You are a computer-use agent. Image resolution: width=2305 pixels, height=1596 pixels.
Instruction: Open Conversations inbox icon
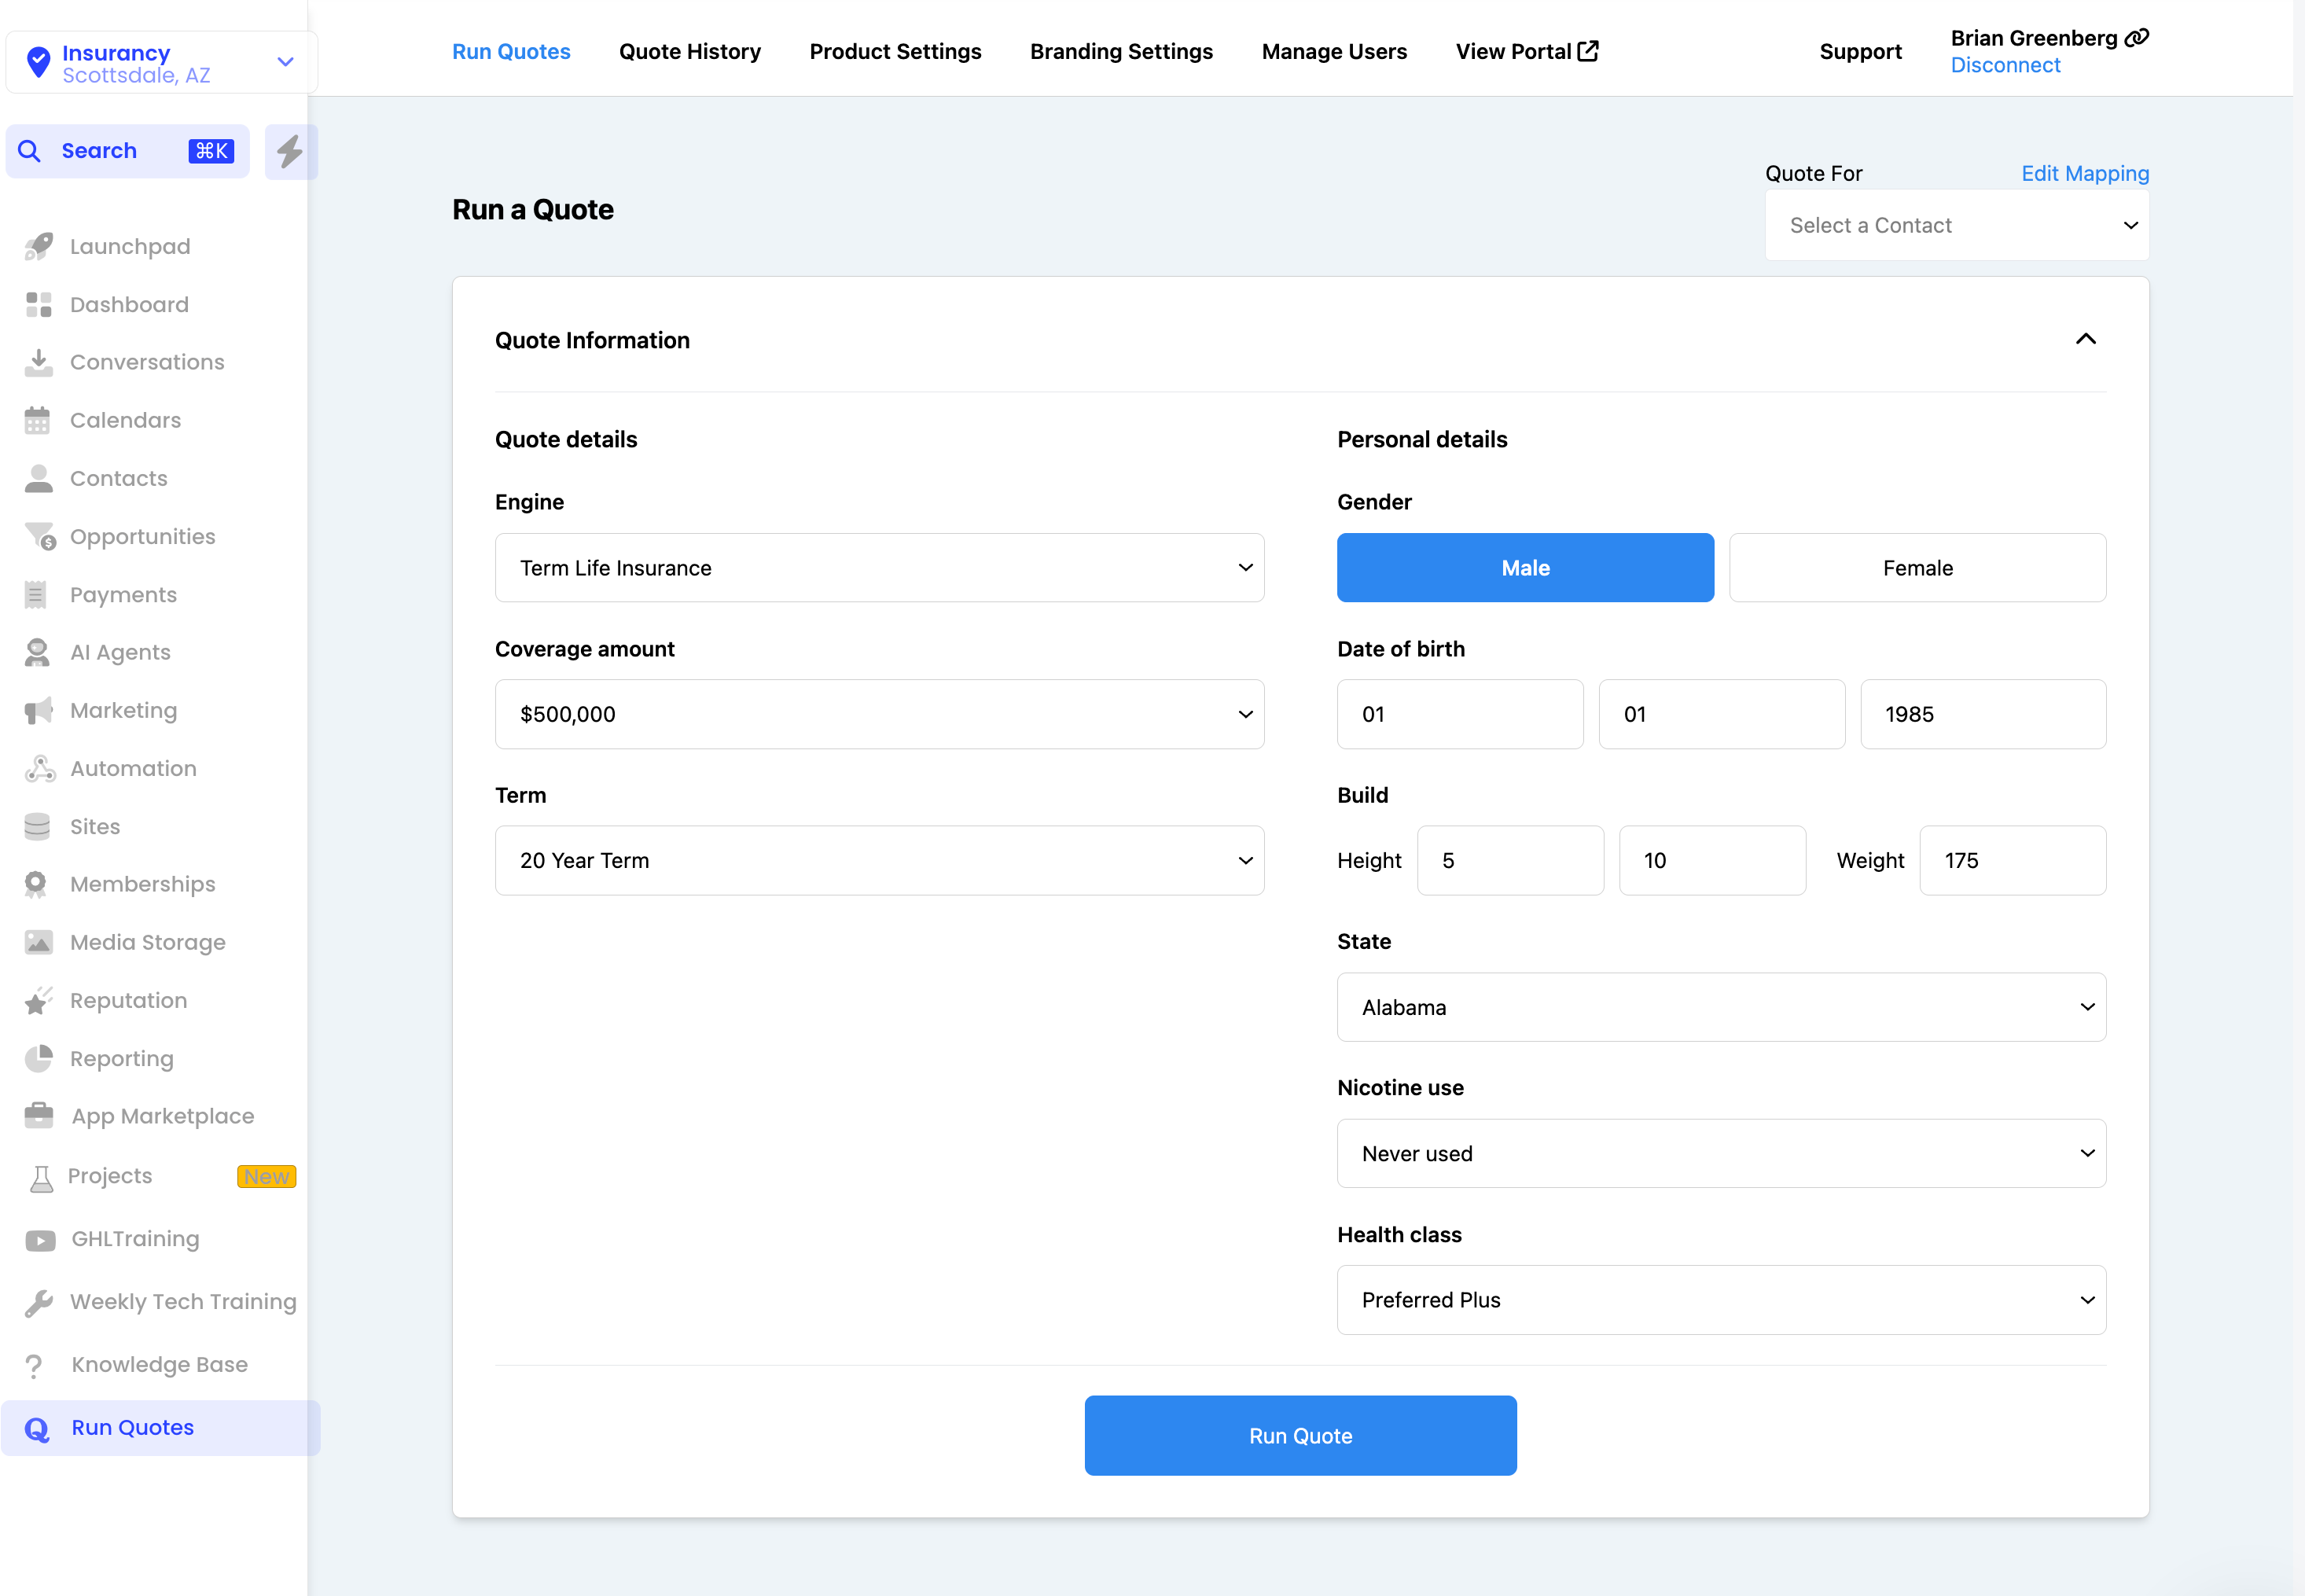click(x=38, y=362)
